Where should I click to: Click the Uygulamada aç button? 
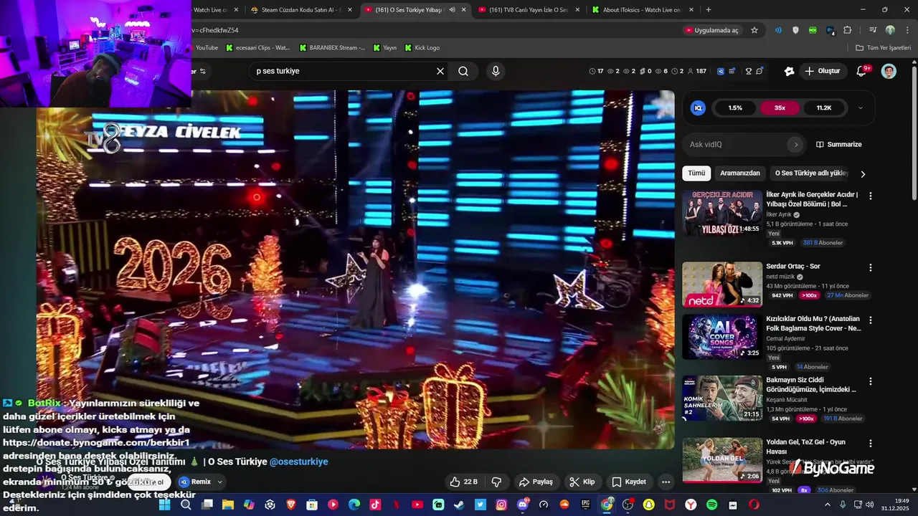click(x=711, y=30)
